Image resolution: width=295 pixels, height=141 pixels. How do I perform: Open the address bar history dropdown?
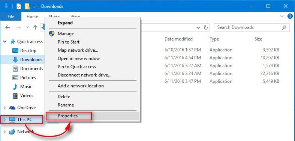[198, 28]
